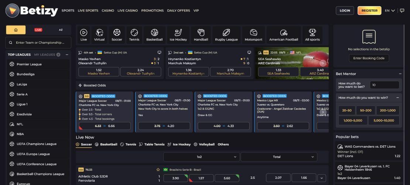Viewport: 410px width, 185px height.
Task: Open stream icon for Masko Yevhen match
Action: click(160, 52)
